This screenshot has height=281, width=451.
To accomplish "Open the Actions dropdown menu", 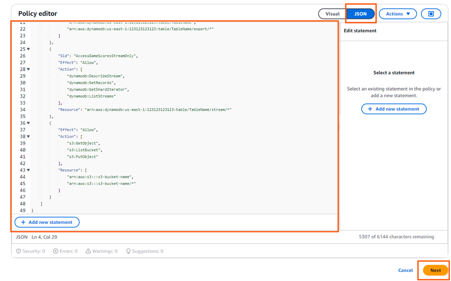I will click(398, 14).
